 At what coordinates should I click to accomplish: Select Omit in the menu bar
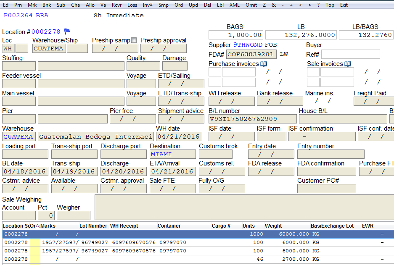click(251, 5)
